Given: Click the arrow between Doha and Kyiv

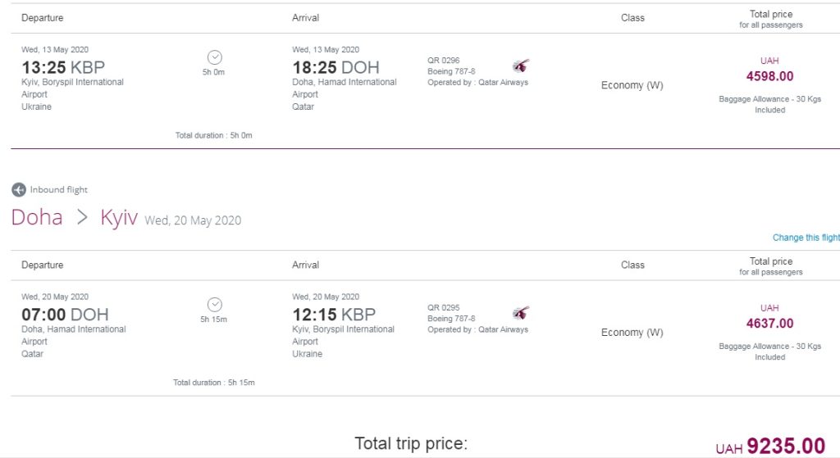Looking at the screenshot, I should (x=81, y=219).
